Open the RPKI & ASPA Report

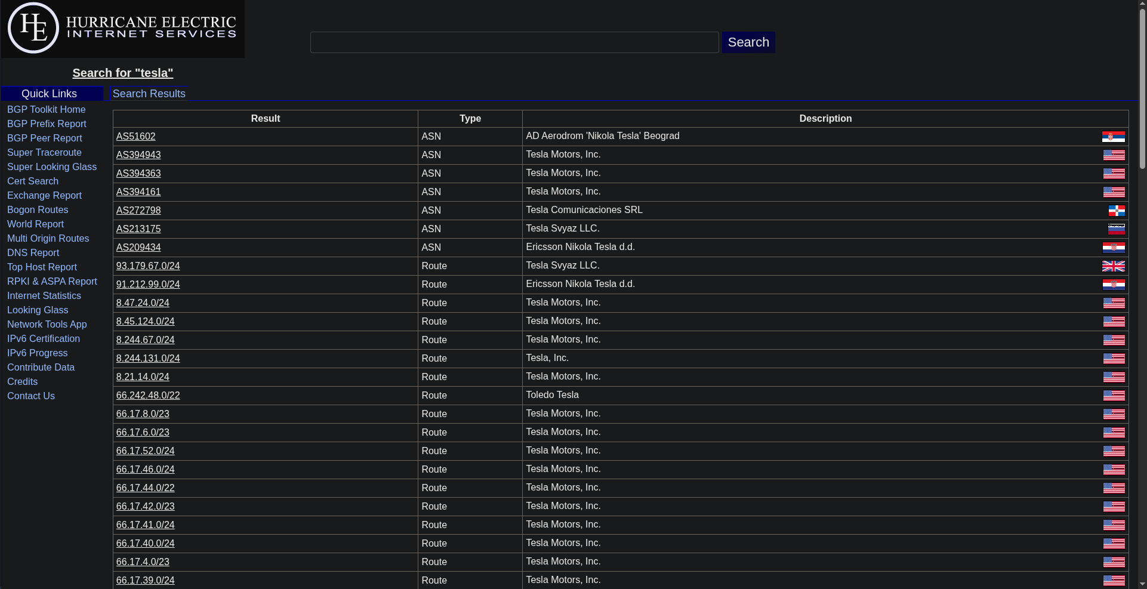point(52,282)
